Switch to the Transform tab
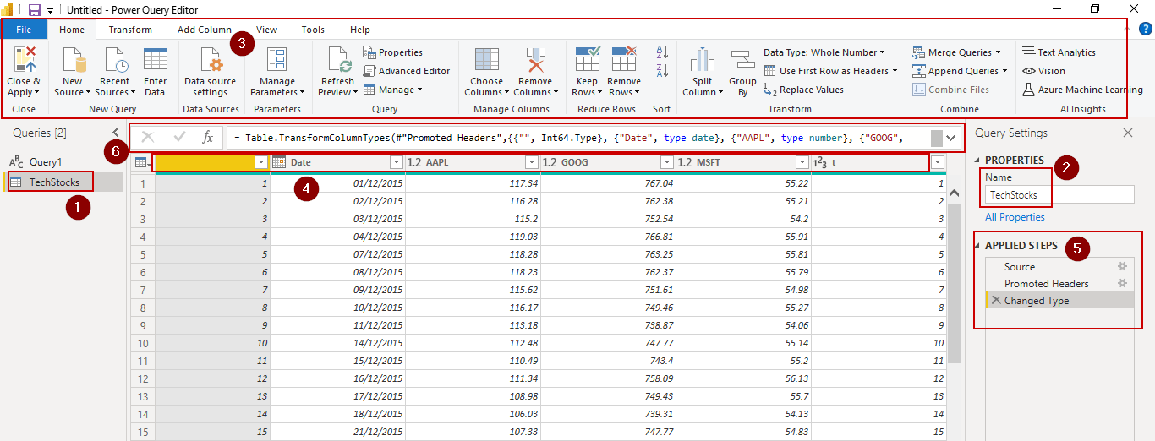Screen dimensions: 1155x441 coord(130,30)
